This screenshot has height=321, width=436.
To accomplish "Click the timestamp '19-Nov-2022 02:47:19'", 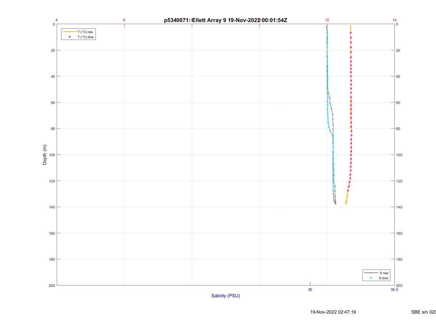I will 333,312.
